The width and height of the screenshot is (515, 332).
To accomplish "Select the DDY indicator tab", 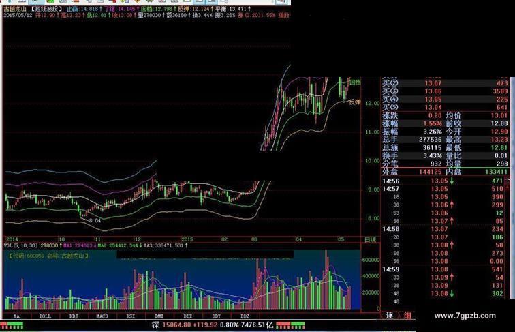I will point(216,316).
